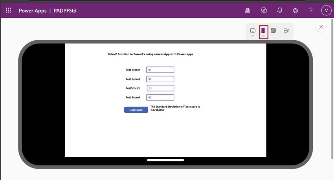The width and height of the screenshot is (334, 180).
Task: Expand the phone device dropdown chevron
Action: [263, 36]
